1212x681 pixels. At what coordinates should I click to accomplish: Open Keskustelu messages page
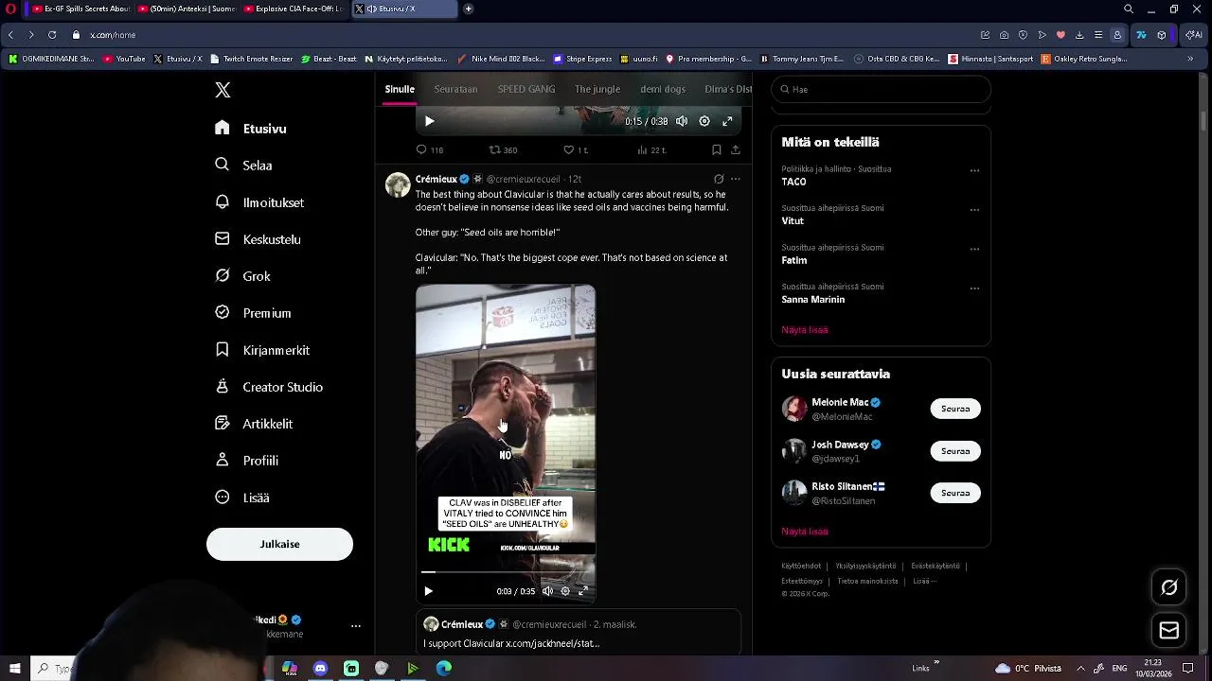[258, 239]
